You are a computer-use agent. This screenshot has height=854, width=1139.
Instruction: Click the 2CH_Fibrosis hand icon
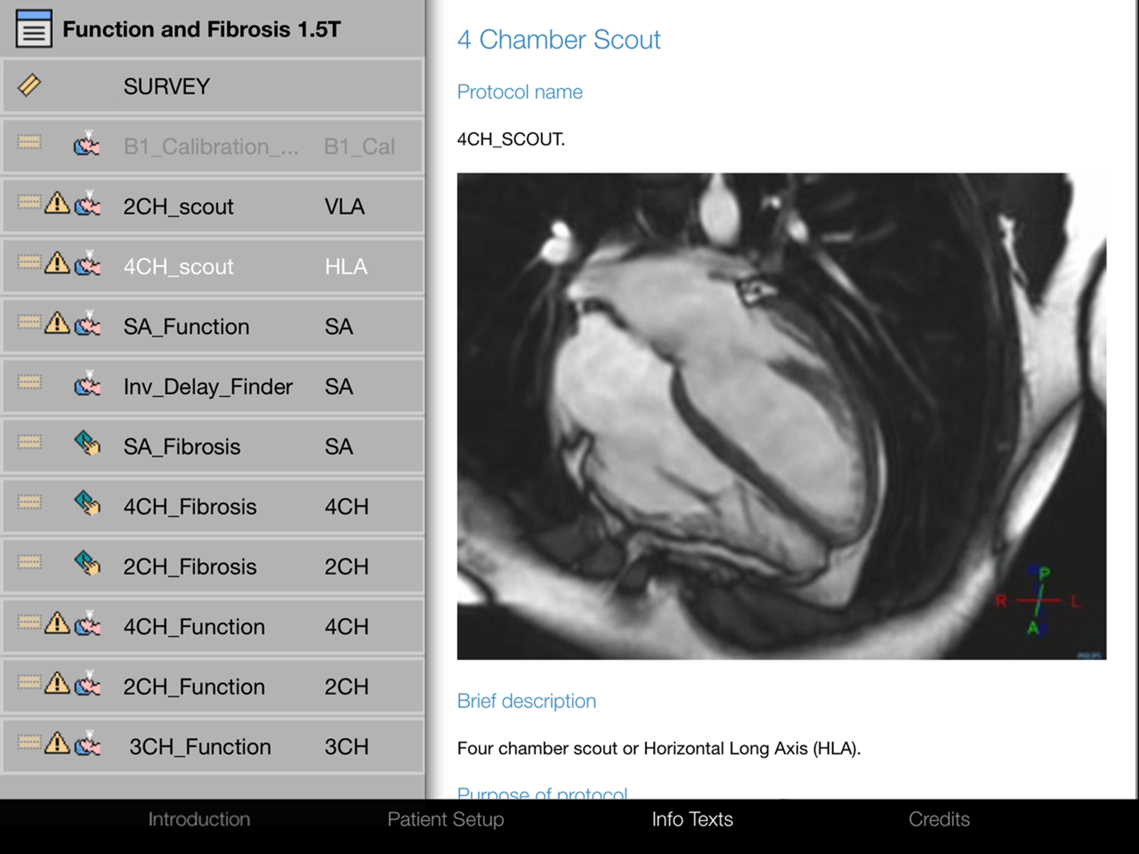click(x=87, y=564)
